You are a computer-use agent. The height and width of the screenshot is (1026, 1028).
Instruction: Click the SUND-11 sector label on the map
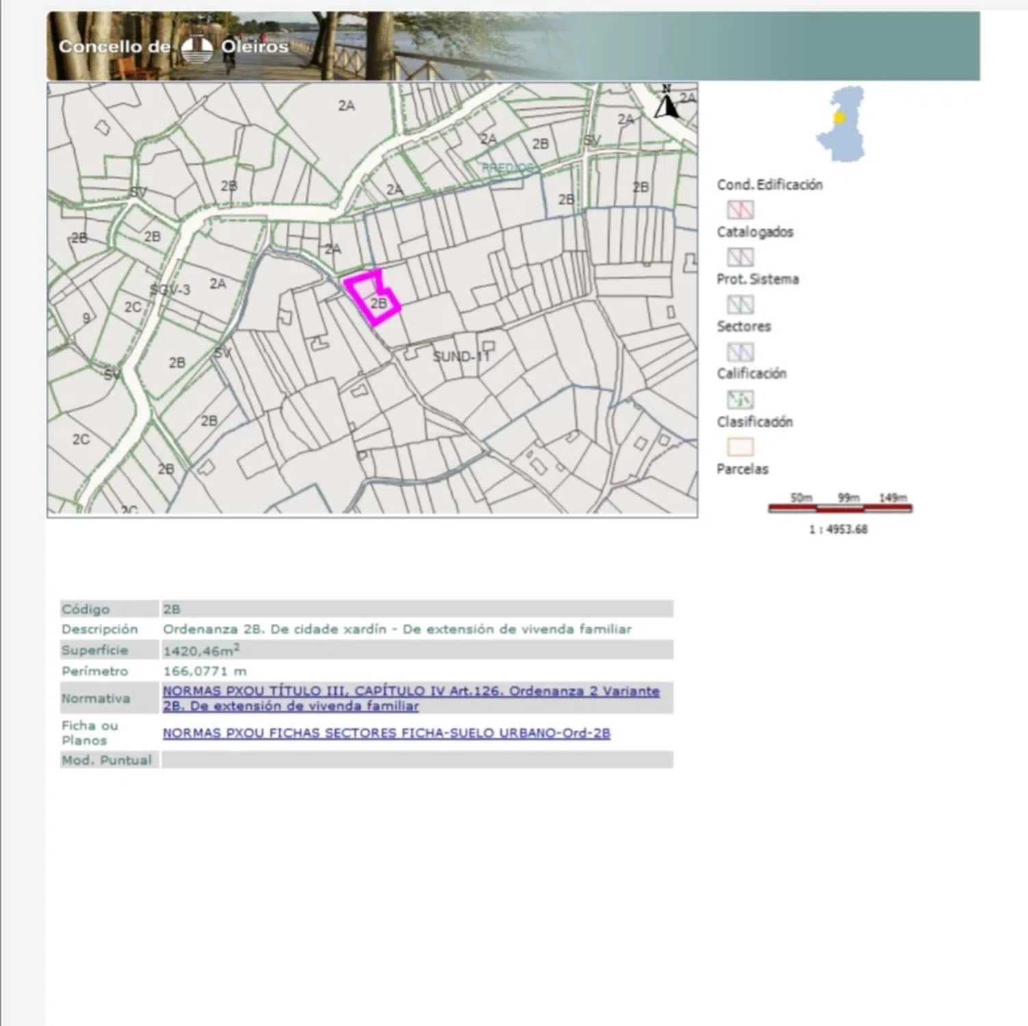[x=460, y=356]
